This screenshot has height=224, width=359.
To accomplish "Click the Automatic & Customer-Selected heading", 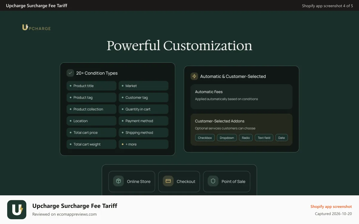I will pos(233,76).
